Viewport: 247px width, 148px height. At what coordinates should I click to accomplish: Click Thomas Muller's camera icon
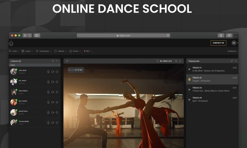(x=52, y=123)
